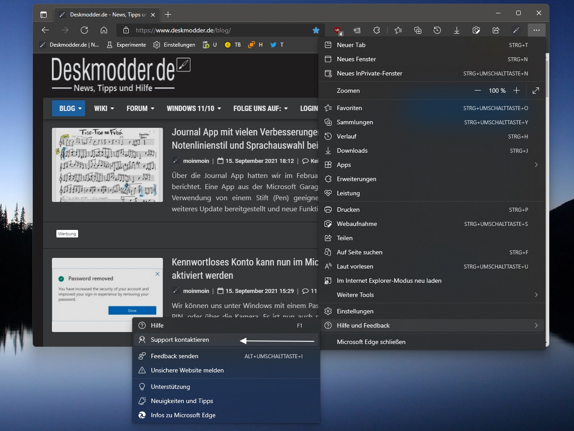Click the favorite star in the address bar
The image size is (574, 431).
[316, 30]
